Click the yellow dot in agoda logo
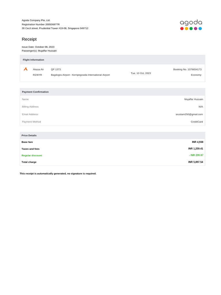Image resolution: width=221 pixels, height=295 pixels. 186,29
